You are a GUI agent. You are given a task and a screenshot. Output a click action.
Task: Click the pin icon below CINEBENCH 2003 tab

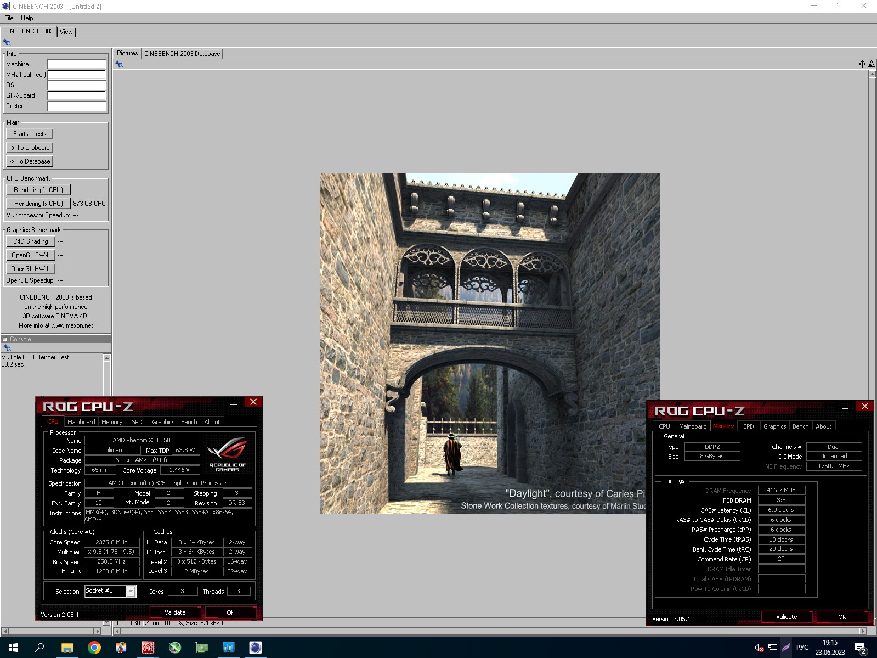click(x=7, y=42)
